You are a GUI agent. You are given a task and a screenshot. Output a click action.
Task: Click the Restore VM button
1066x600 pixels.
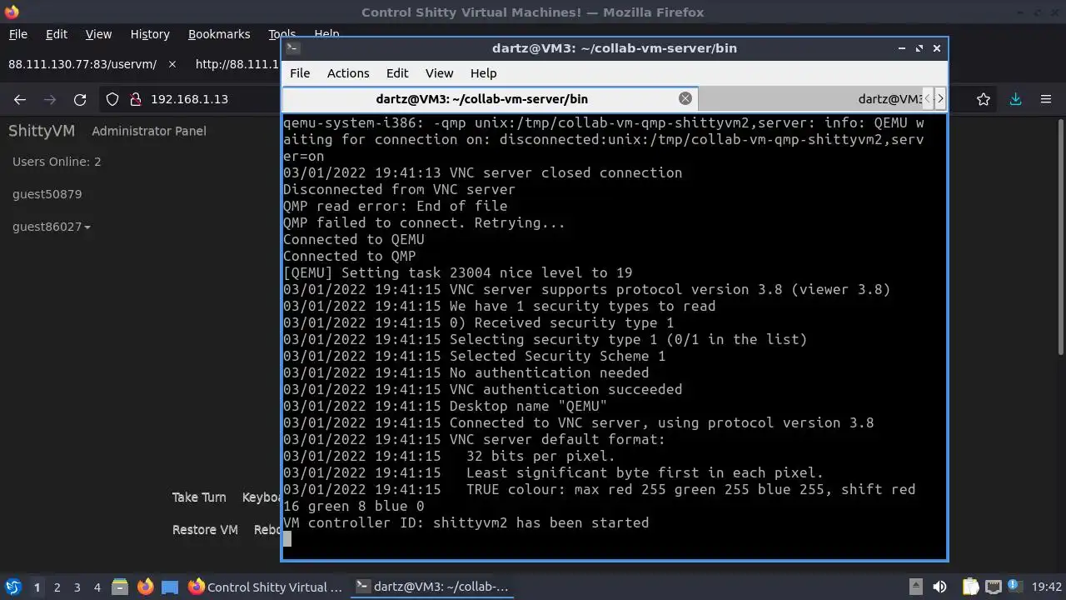[205, 530]
